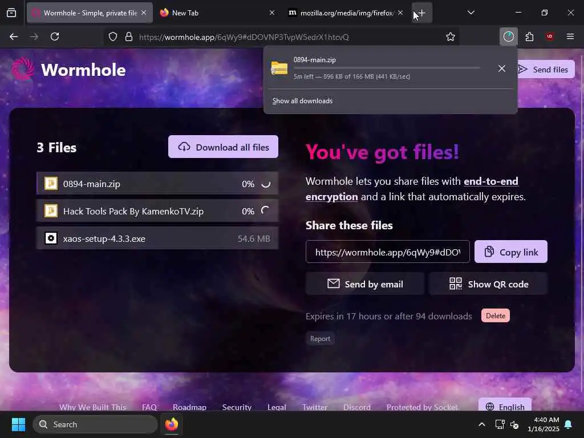Open the Firefox application menu
This screenshot has width=584, height=438.
[x=570, y=36]
